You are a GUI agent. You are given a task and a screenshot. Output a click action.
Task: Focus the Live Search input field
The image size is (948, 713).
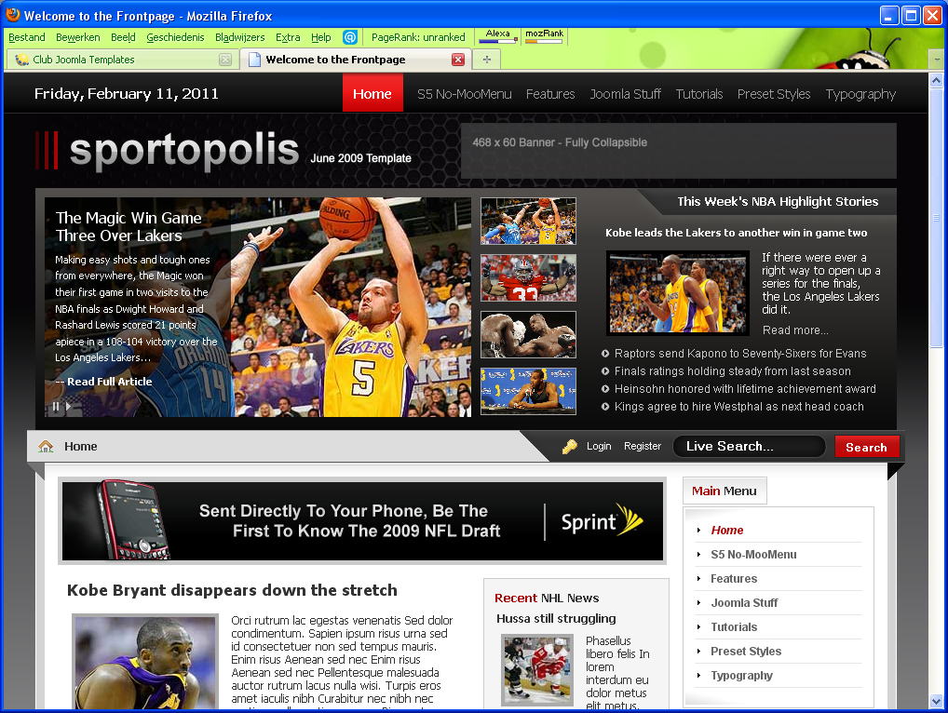[x=749, y=447]
